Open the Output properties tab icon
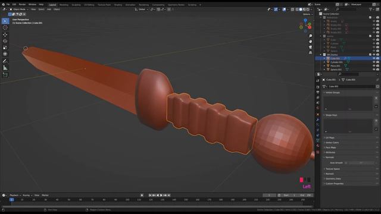The width and height of the screenshot is (381, 214). tap(318, 92)
